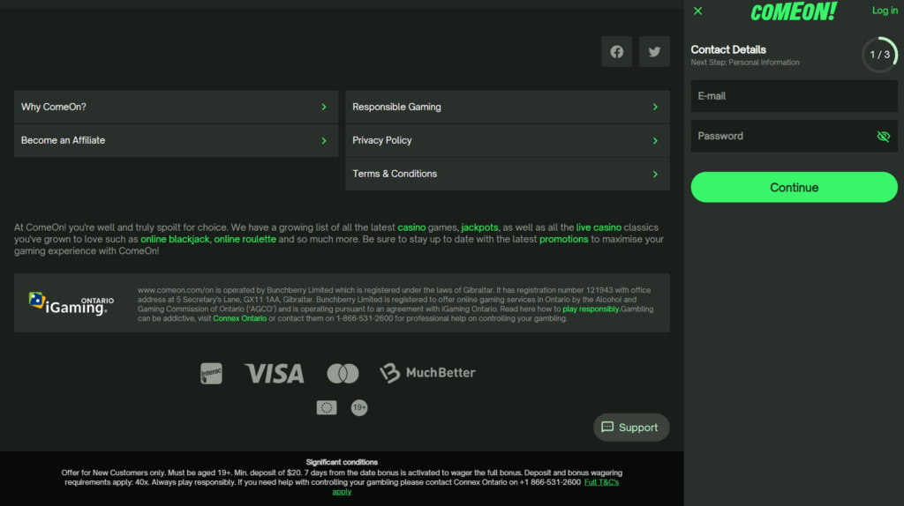
Task: Click the Contact Details heading
Action: coord(728,49)
